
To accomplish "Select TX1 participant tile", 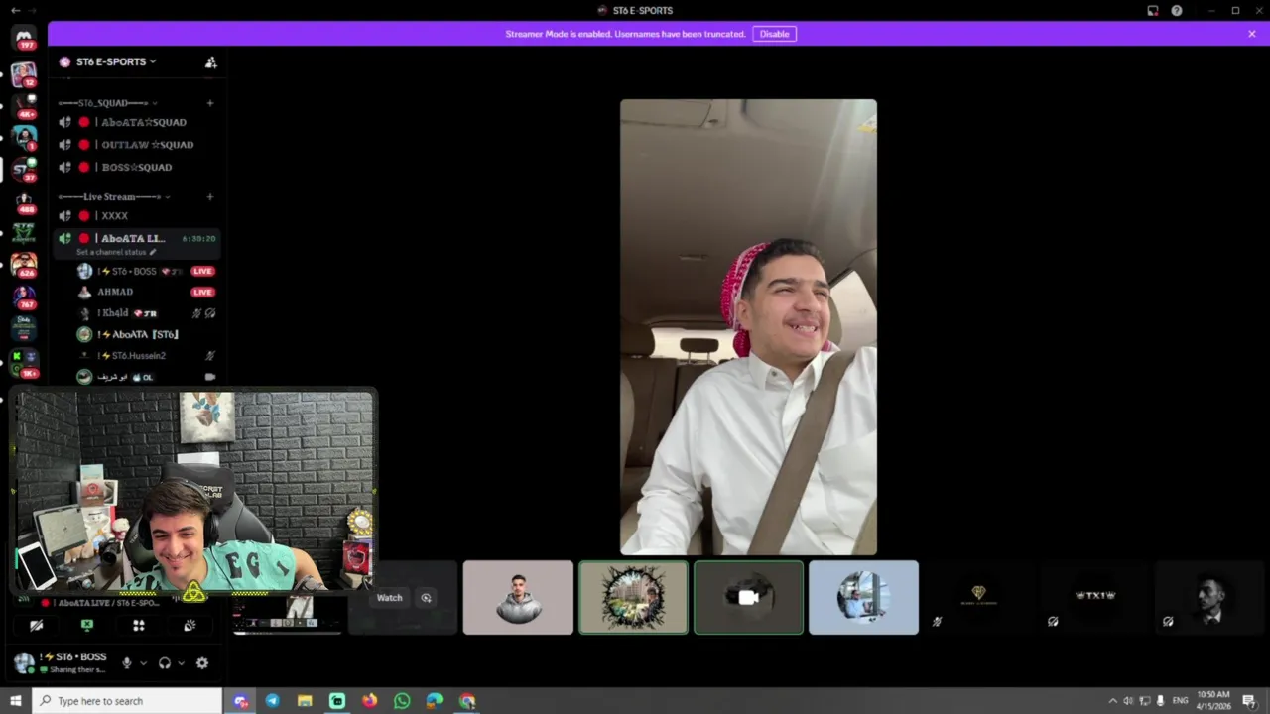I will click(1094, 598).
